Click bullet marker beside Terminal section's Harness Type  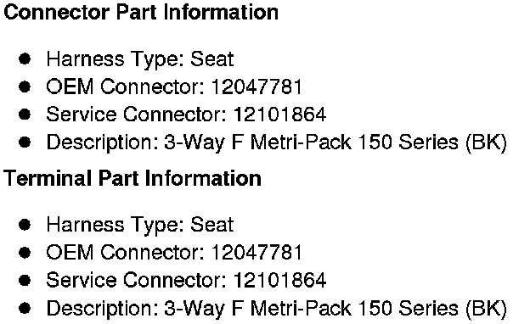tap(25, 225)
